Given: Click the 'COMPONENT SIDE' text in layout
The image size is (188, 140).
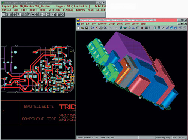Looking at the screenshot, I should tap(39, 119).
